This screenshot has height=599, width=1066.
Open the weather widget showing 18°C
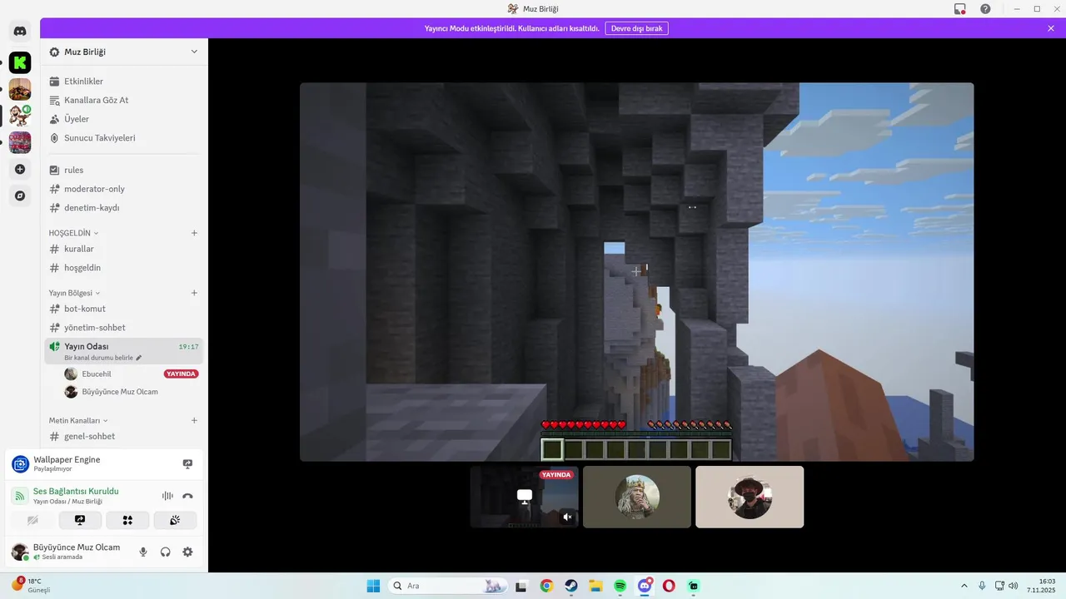coord(32,585)
